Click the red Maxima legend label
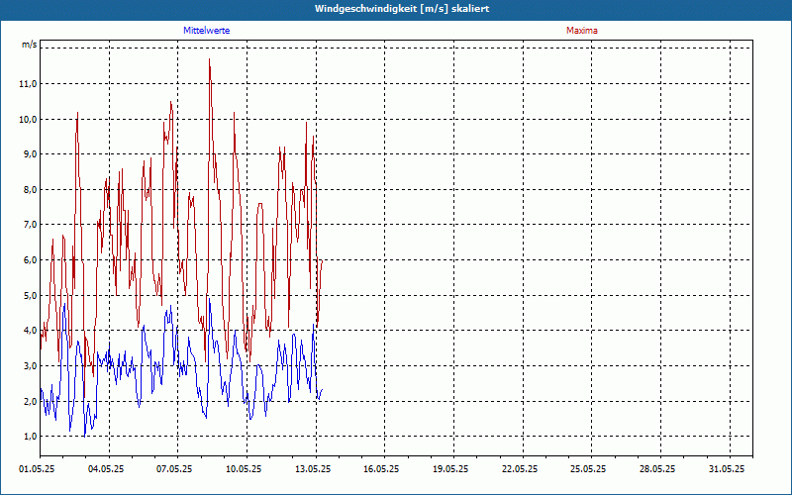The height and width of the screenshot is (495, 792). tap(582, 31)
